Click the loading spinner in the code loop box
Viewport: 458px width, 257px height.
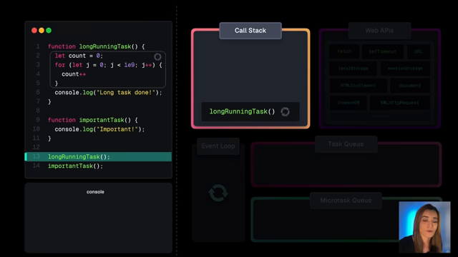(x=157, y=57)
